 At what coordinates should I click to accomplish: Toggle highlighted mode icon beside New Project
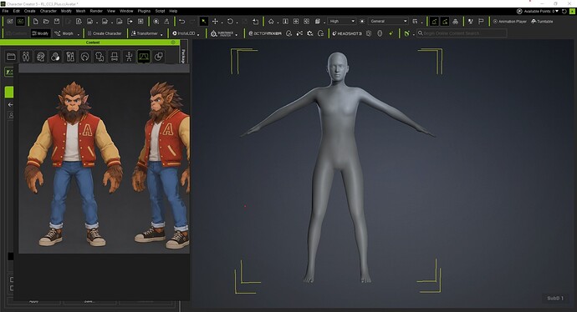tap(21, 22)
